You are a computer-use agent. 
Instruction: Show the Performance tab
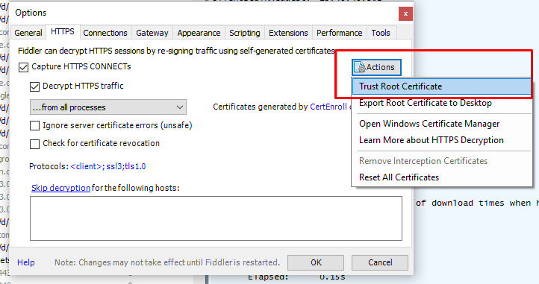coord(339,33)
